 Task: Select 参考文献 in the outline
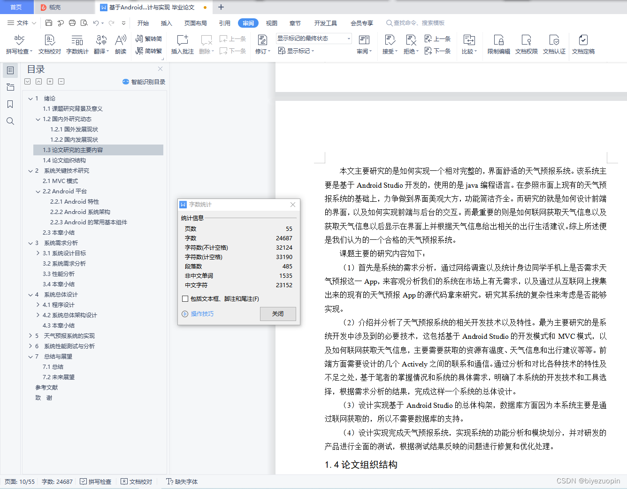46,388
